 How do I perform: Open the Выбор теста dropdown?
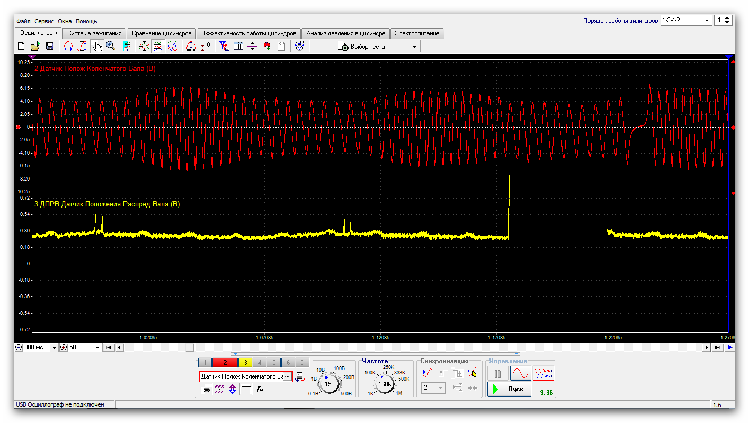click(x=414, y=47)
